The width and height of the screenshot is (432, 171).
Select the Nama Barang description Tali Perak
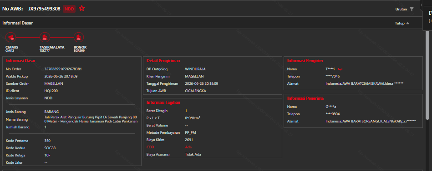[x=91, y=119]
